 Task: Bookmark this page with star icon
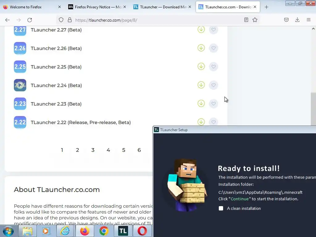pos(255,20)
